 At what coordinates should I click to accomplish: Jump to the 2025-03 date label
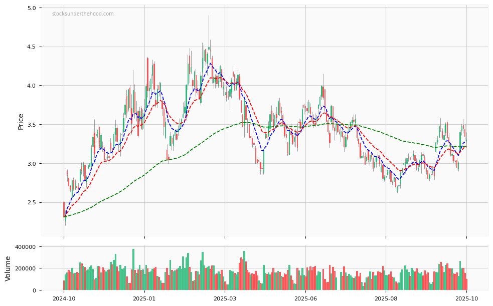(225, 299)
